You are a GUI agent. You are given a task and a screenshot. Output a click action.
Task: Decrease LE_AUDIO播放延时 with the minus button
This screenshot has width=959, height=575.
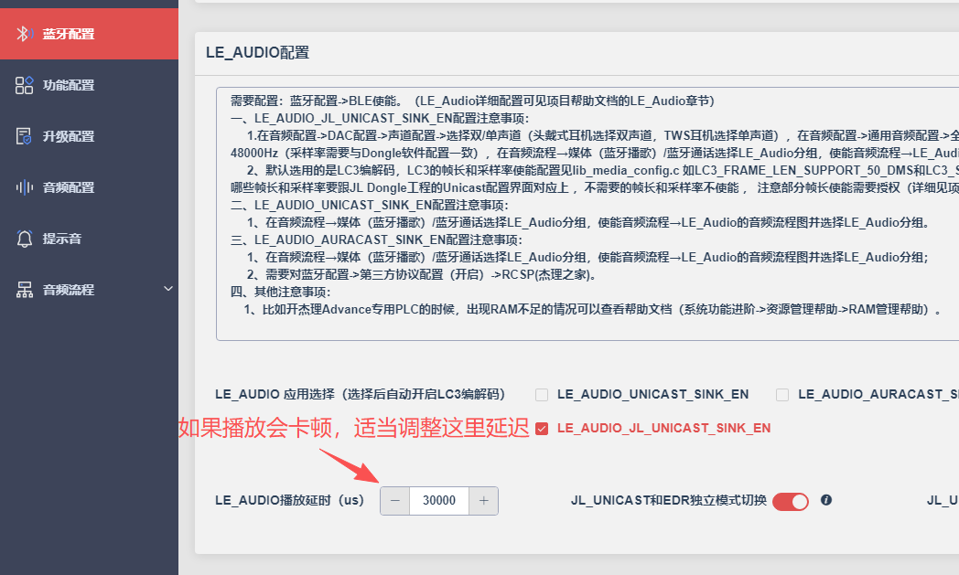(395, 501)
